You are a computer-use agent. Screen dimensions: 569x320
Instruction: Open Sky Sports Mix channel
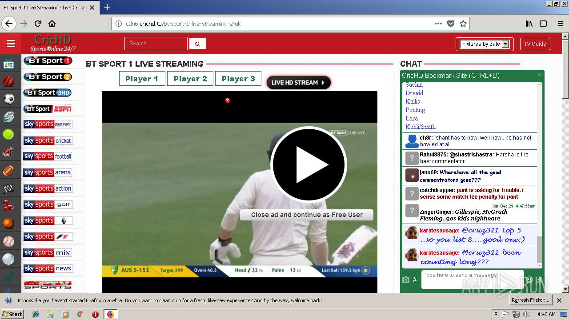[x=48, y=252]
